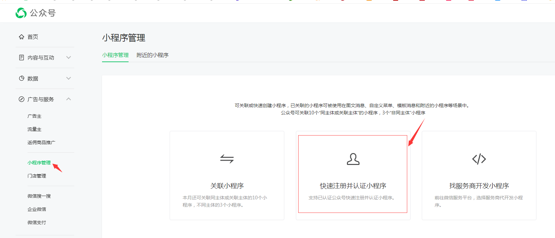Click the person icon for 快速注册并认证小程序

(353, 159)
